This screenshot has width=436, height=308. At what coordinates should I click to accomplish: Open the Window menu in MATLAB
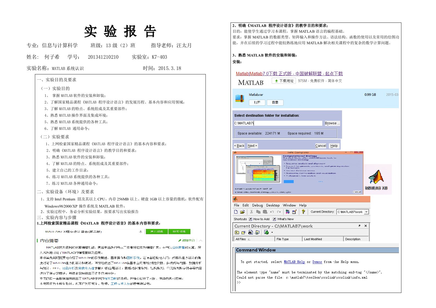click(x=290, y=205)
